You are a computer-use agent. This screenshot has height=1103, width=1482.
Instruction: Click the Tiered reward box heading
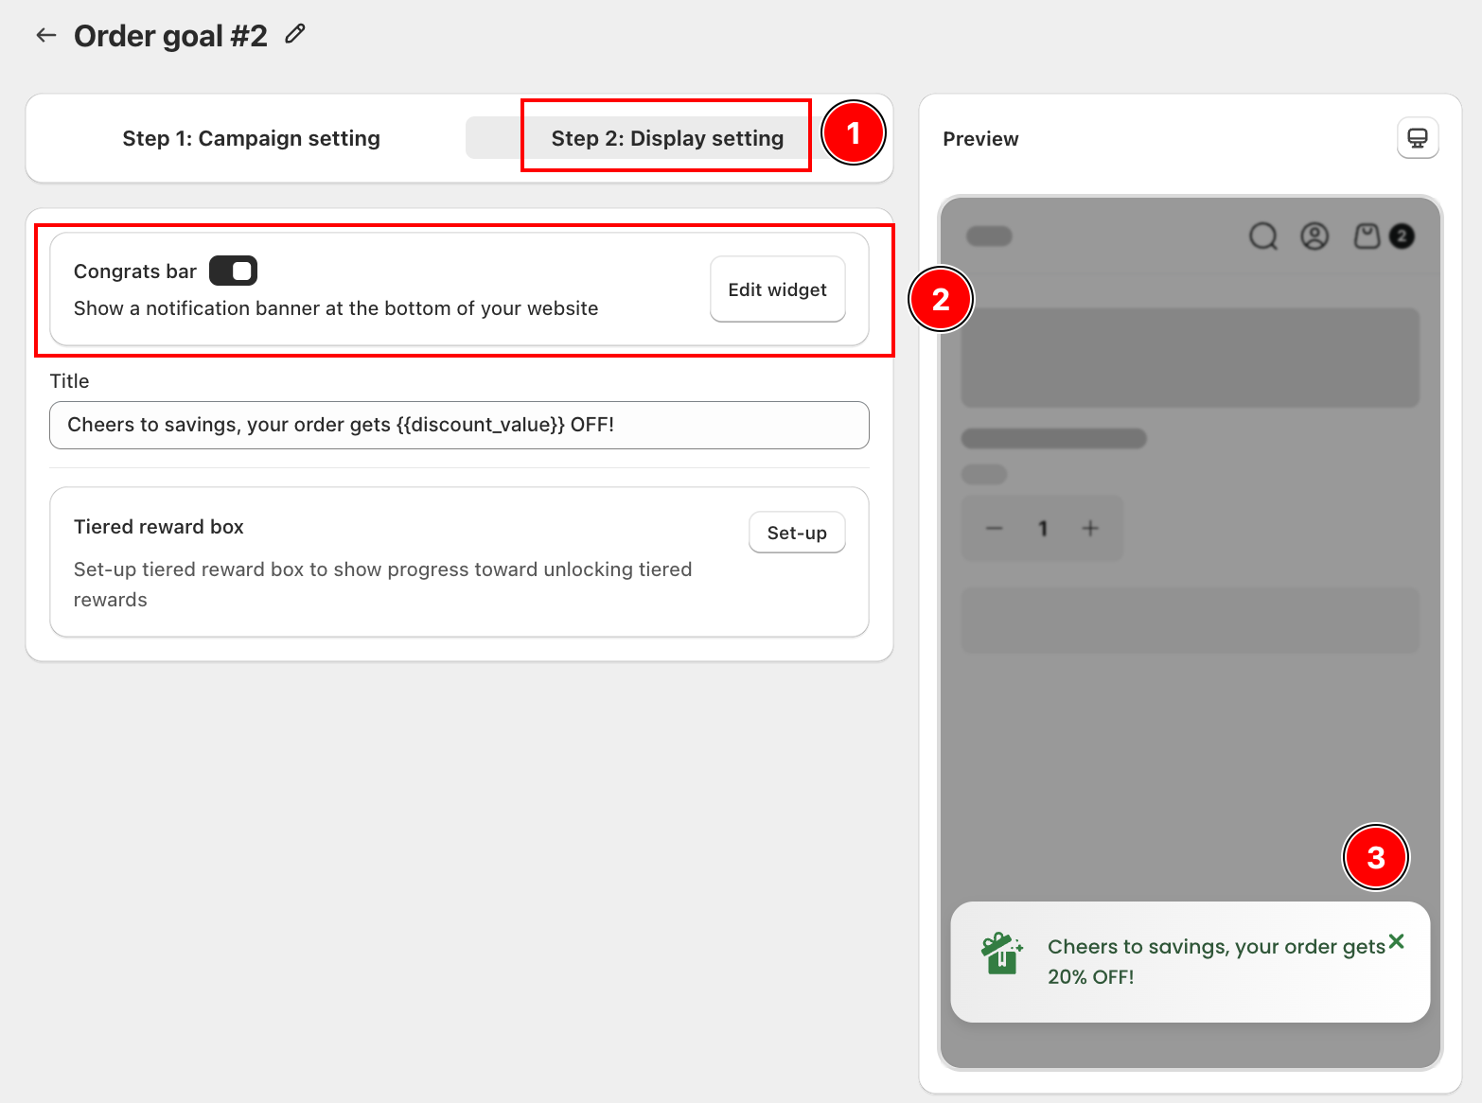159,527
